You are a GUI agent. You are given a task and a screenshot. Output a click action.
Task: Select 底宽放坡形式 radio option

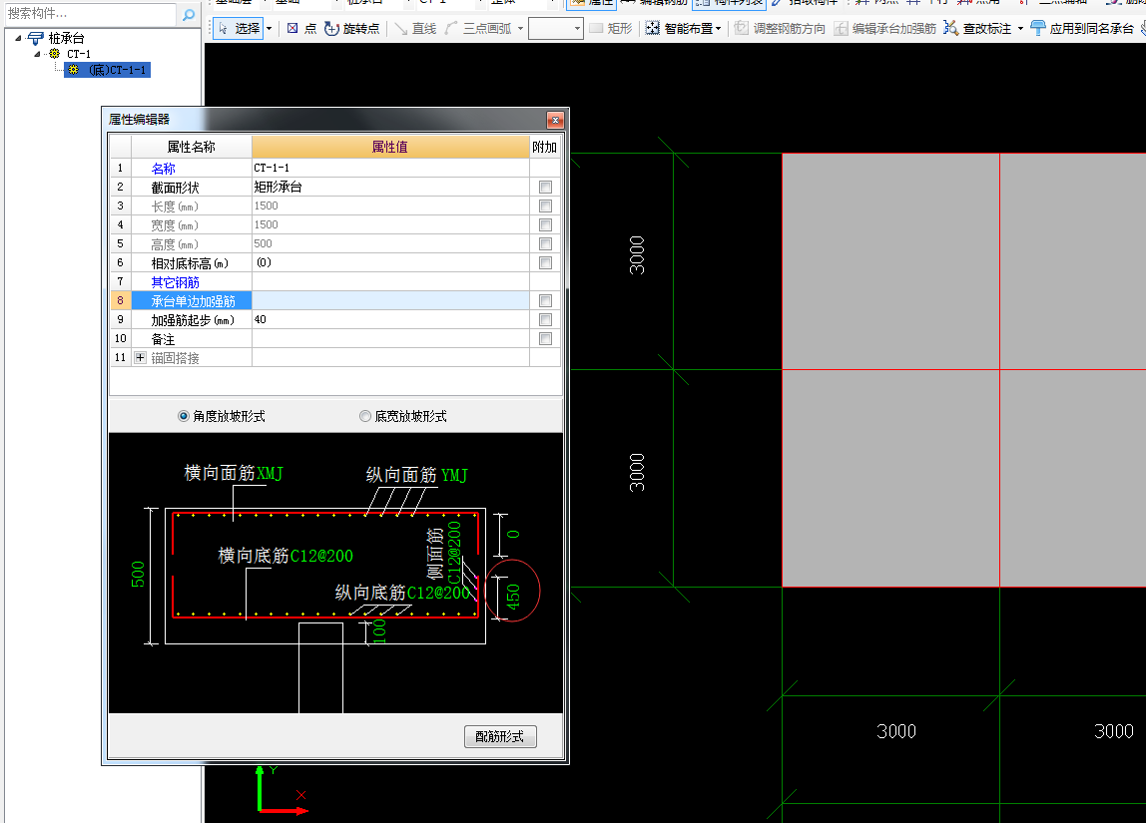click(403, 416)
